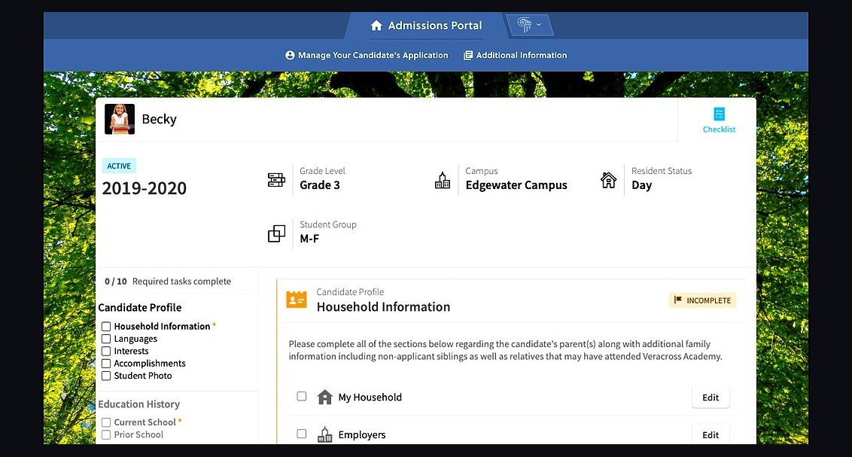
Task: Edit the Employers section
Action: [711, 434]
